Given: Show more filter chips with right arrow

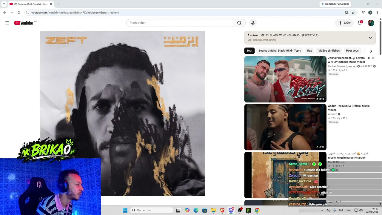Looking at the screenshot, I should tap(371, 51).
